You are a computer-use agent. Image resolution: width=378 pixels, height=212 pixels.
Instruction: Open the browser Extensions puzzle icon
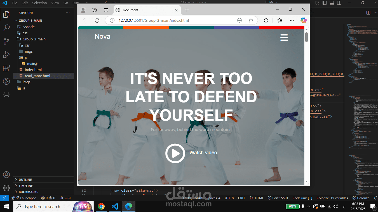(266, 20)
